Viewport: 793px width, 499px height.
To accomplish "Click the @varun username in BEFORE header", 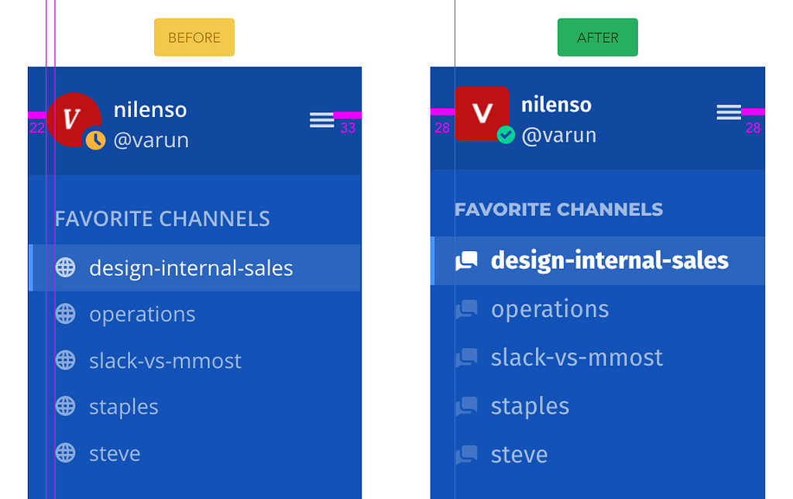I will tap(151, 140).
